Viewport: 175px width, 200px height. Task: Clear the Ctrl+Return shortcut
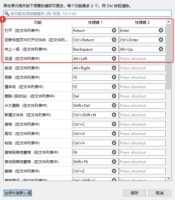pos(114,40)
